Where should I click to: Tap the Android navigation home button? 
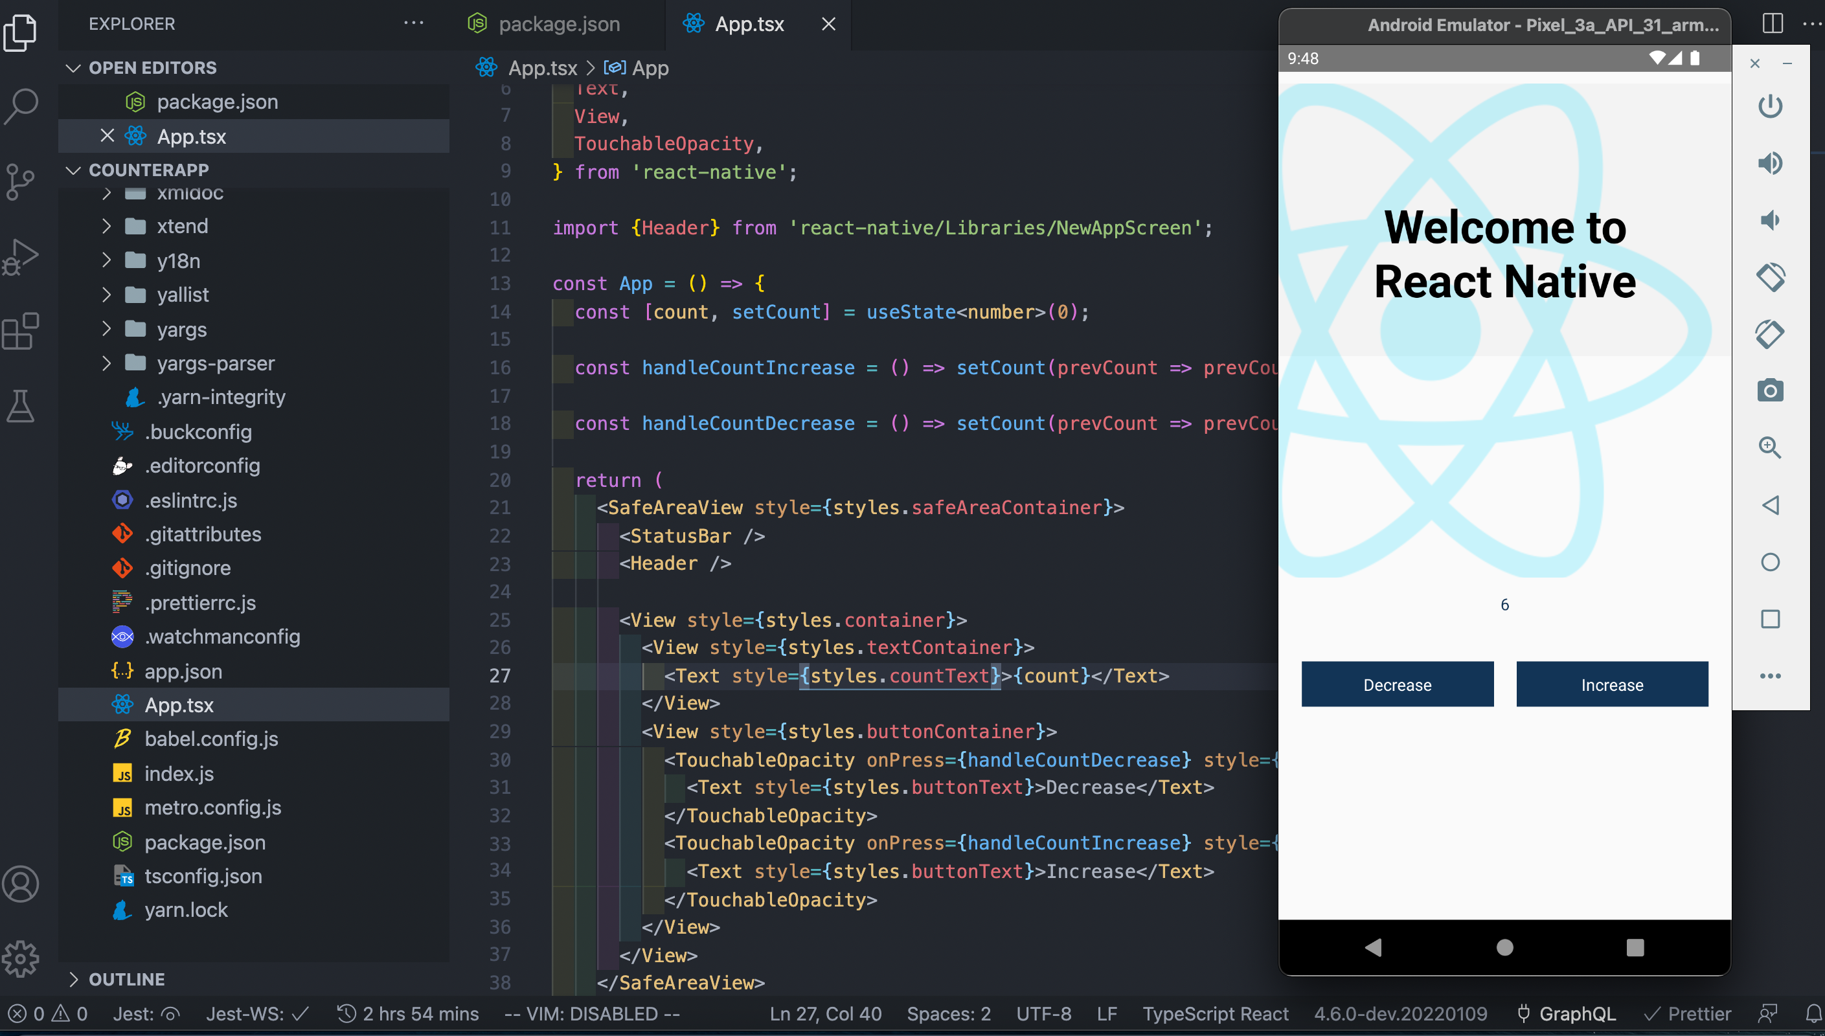point(1504,947)
